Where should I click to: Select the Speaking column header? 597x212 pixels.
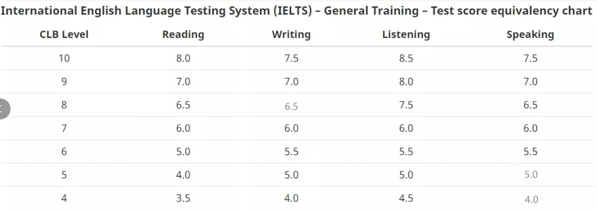[x=530, y=35]
